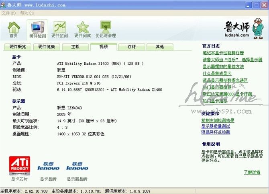The image size is (269, 194).
Task: Open link 显示器摆放的最佳方法
Action: tap(223, 67)
